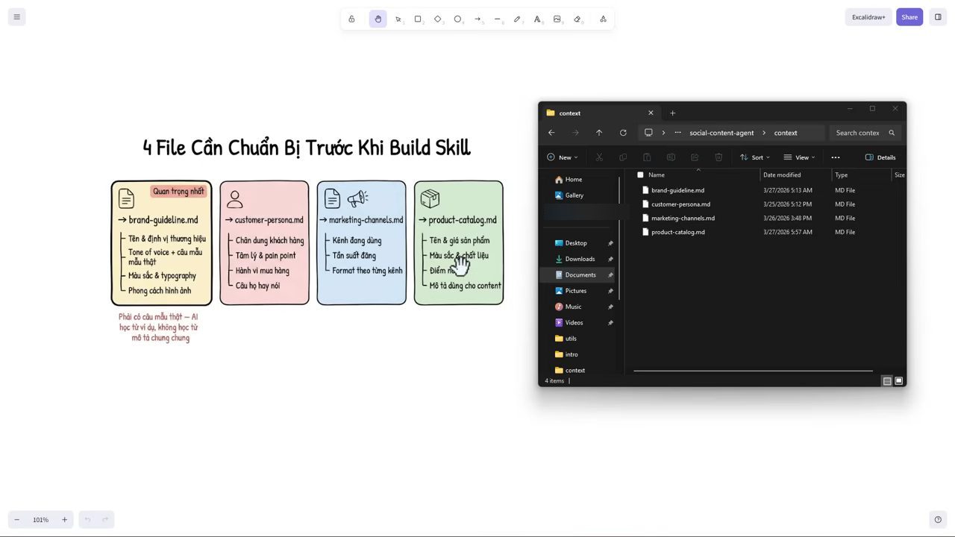Zoom in the canvas
This screenshot has width=955, height=537.
64,520
